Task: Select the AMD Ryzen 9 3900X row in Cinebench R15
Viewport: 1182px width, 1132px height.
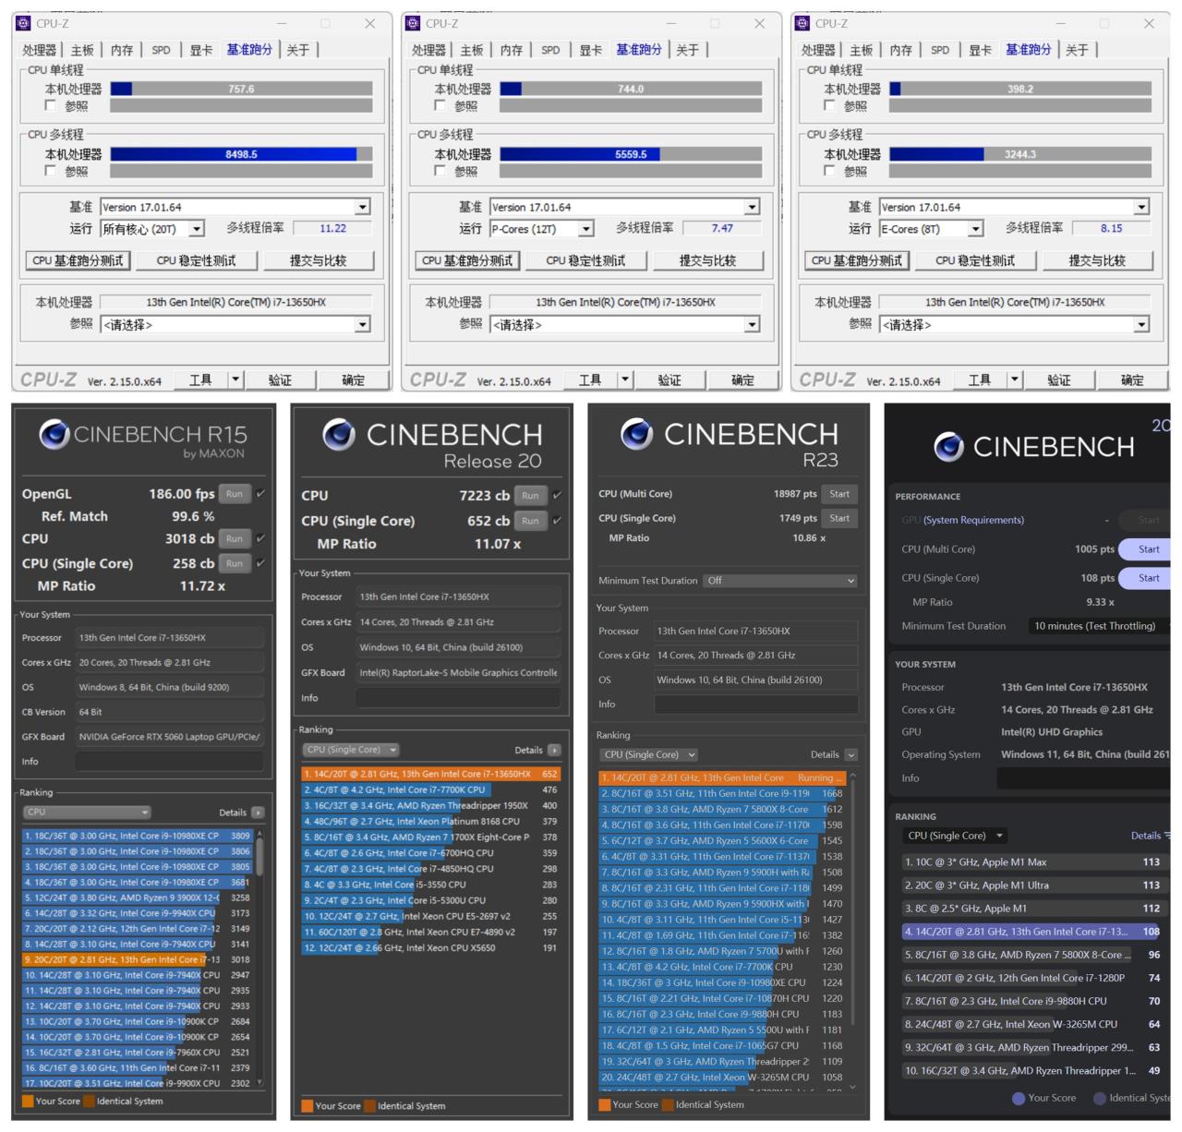Action: tap(137, 897)
